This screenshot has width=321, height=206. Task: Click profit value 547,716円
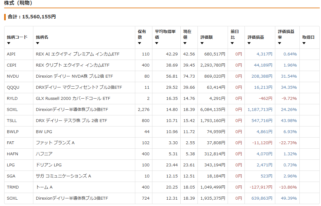[262, 120]
